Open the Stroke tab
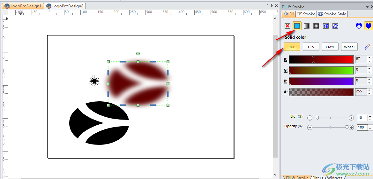 [306, 14]
